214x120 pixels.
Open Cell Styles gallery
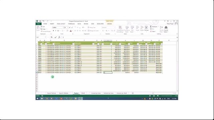pyautogui.click(x=132, y=29)
